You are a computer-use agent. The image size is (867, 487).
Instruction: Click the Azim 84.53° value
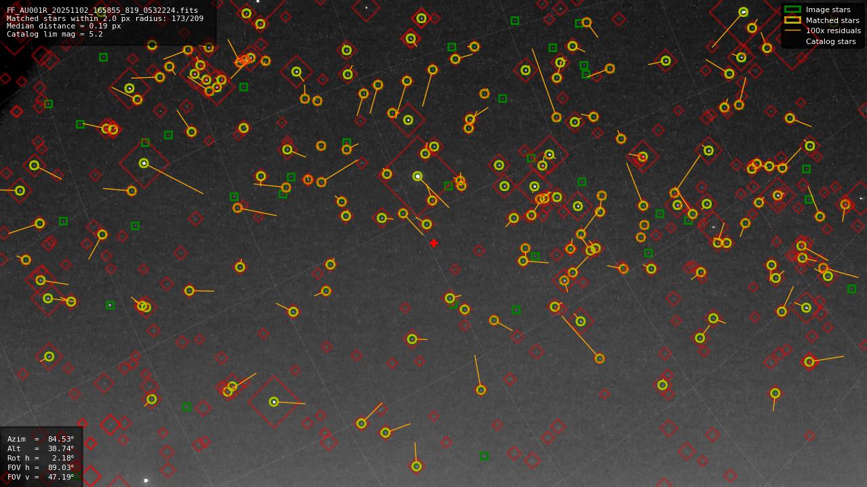tap(61, 439)
